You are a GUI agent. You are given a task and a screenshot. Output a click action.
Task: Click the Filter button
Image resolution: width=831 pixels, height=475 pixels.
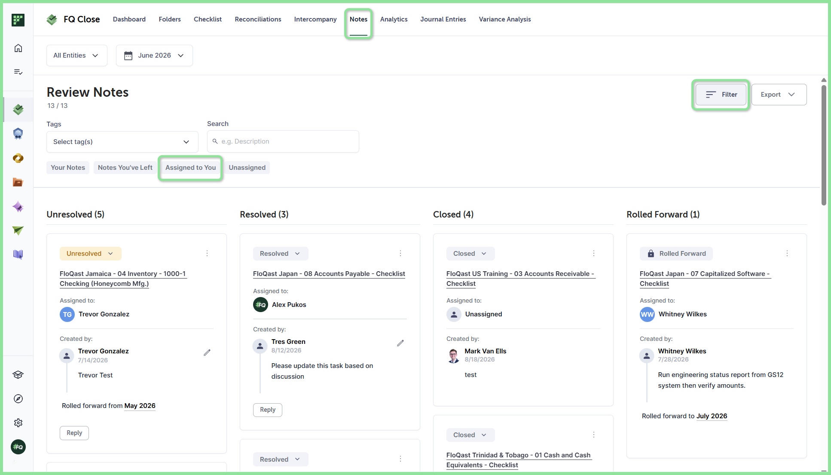721,95
